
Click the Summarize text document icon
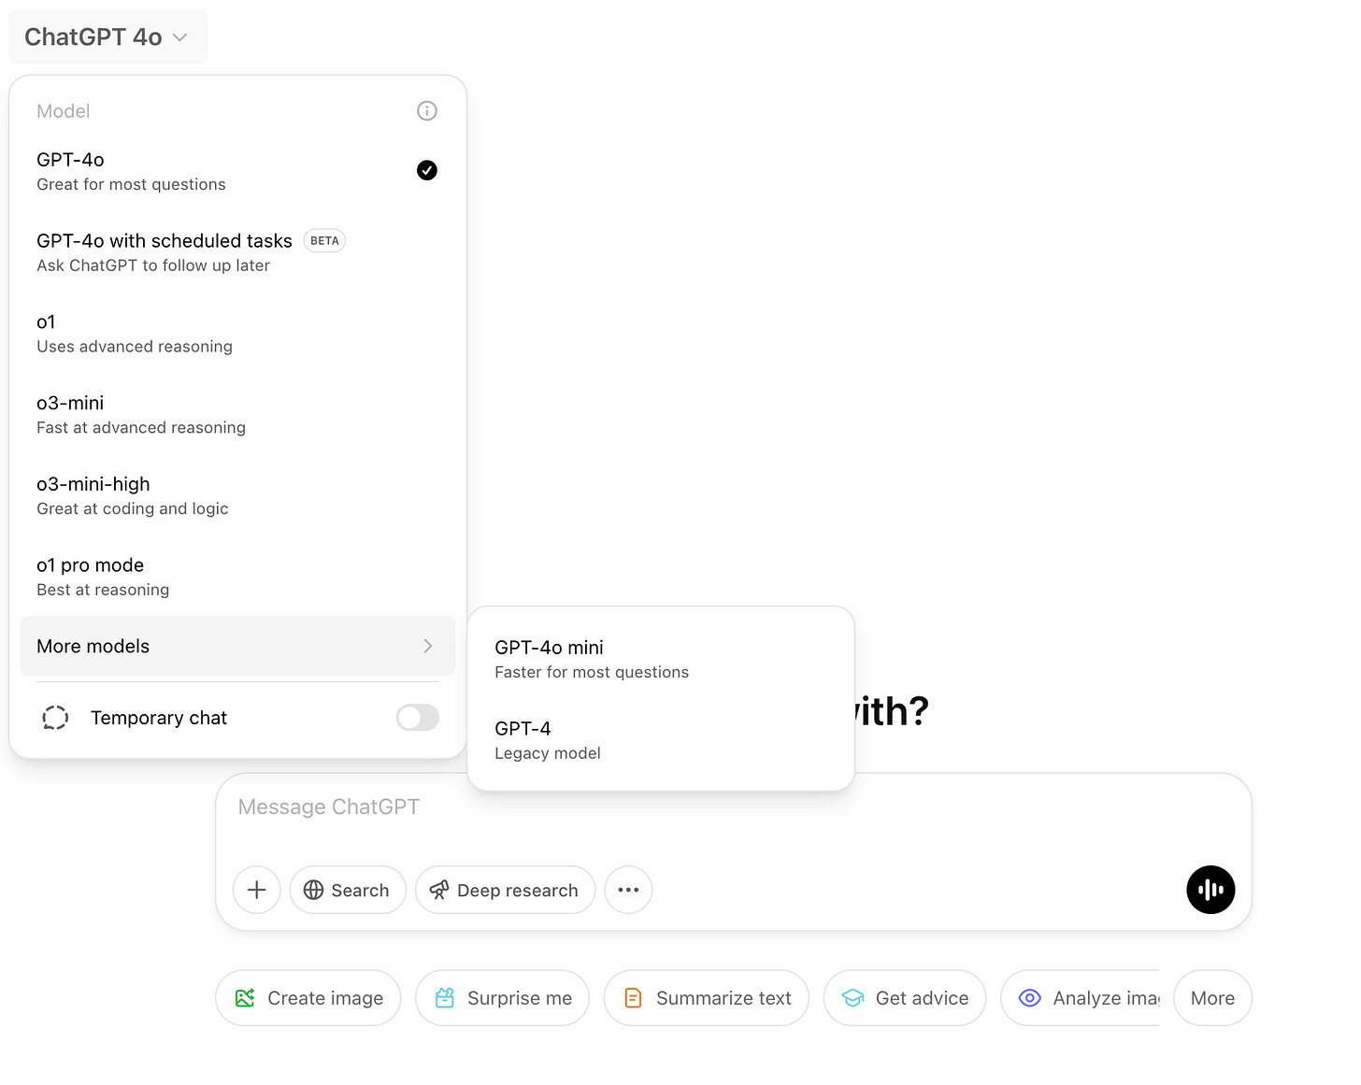tap(633, 998)
